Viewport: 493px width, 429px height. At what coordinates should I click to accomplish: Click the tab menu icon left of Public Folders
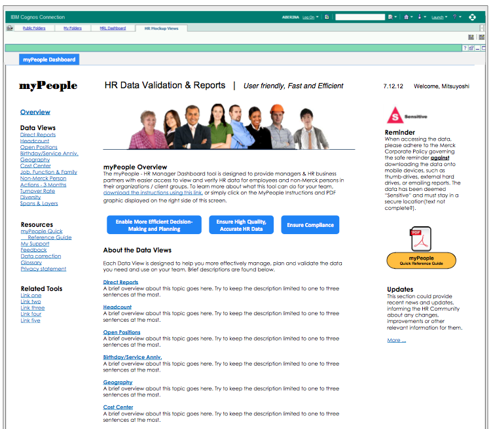click(10, 28)
